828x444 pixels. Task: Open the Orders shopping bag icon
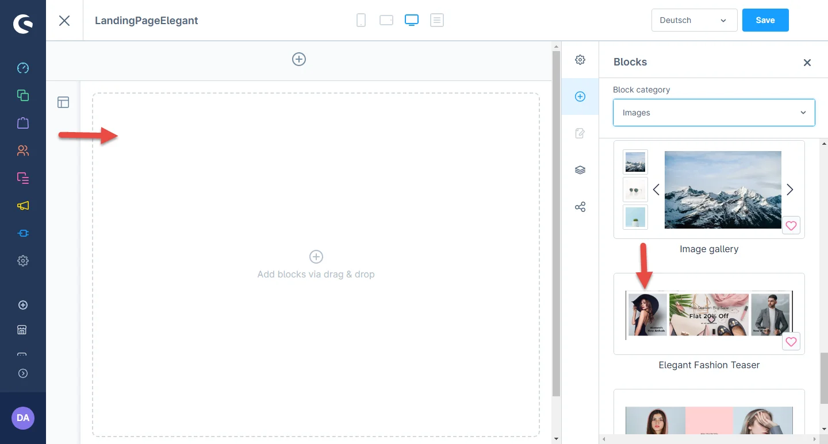[x=23, y=123]
